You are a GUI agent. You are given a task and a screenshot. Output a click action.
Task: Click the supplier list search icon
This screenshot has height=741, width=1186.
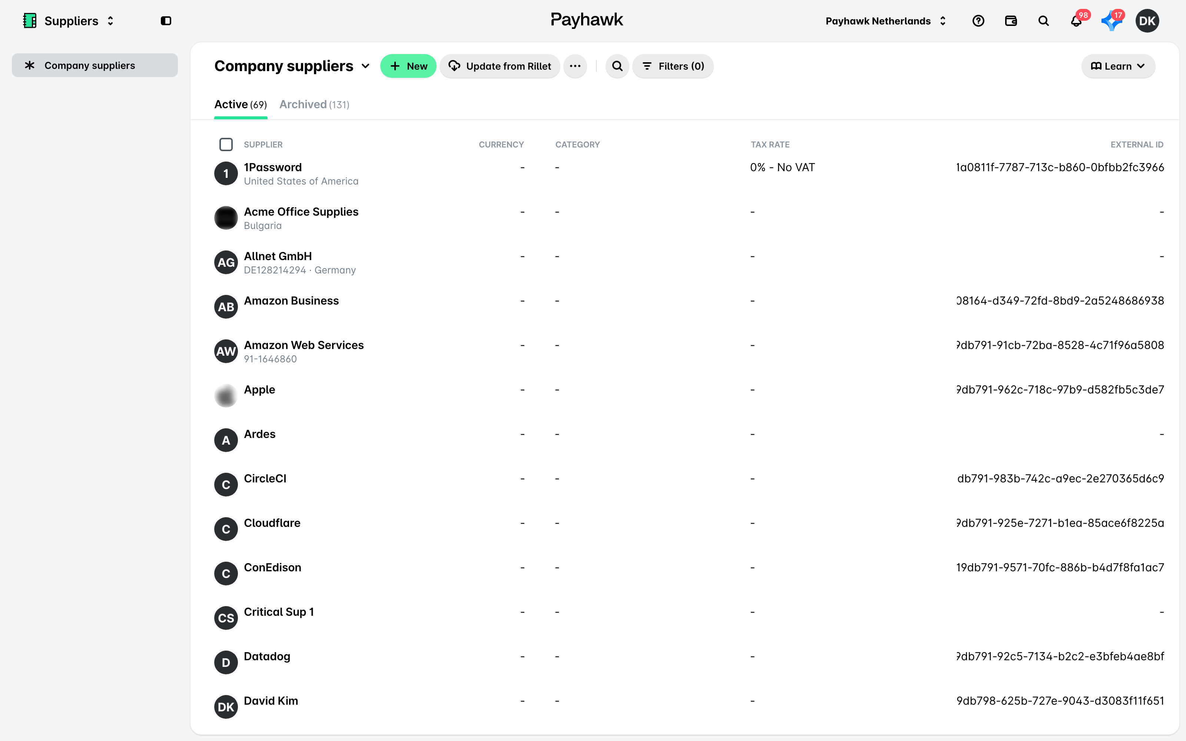click(617, 66)
